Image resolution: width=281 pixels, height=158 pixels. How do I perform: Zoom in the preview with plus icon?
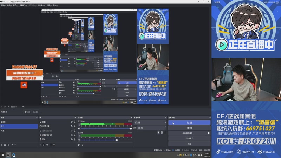pyautogui.click(x=8, y=107)
